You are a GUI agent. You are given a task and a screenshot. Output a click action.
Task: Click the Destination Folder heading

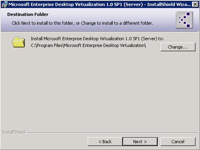28,14
